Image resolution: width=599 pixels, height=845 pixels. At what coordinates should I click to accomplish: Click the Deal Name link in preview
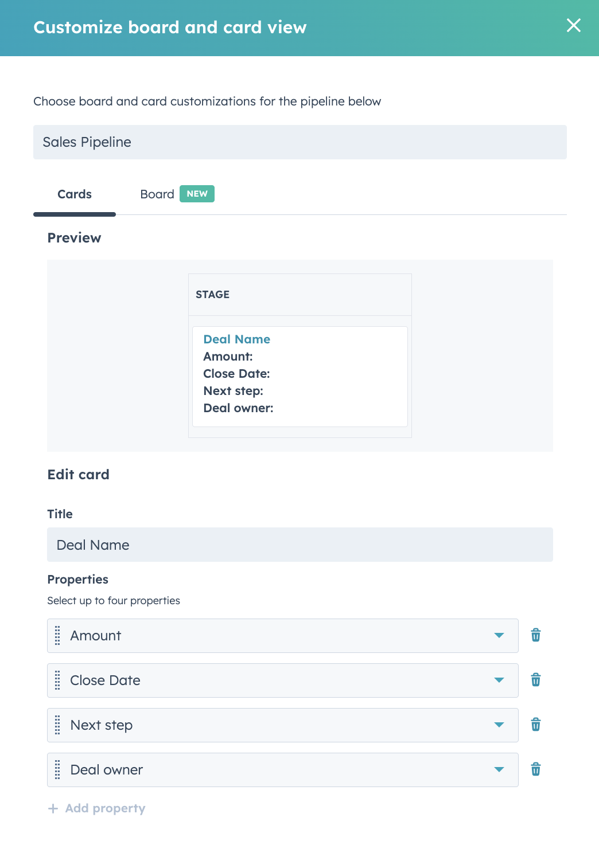236,339
